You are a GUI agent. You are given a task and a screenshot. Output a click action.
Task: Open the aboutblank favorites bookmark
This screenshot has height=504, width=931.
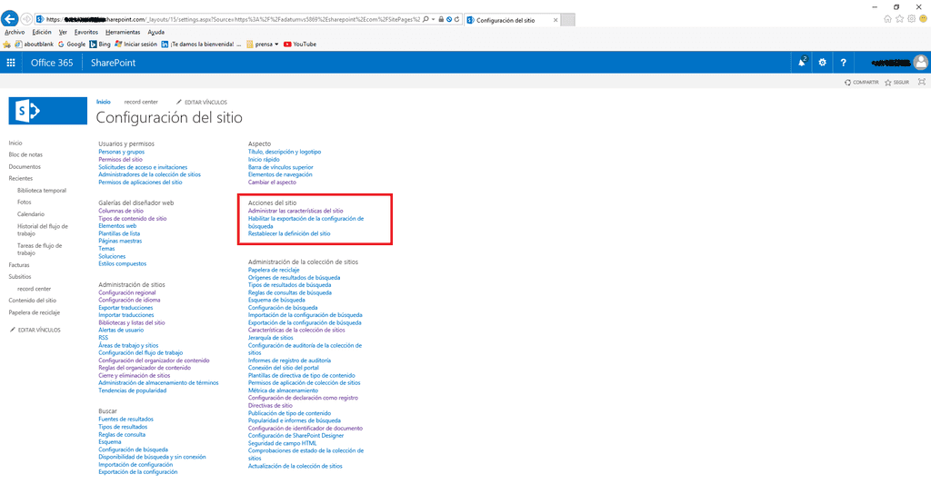point(35,44)
